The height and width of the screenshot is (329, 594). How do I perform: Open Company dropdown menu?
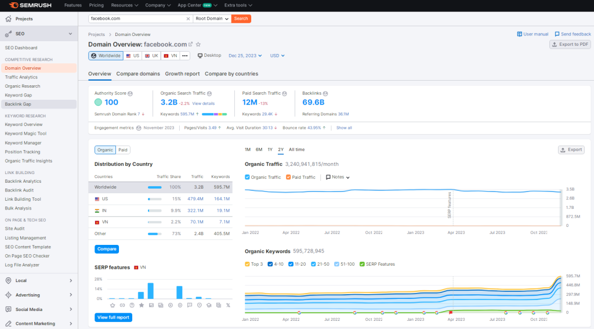click(x=158, y=5)
